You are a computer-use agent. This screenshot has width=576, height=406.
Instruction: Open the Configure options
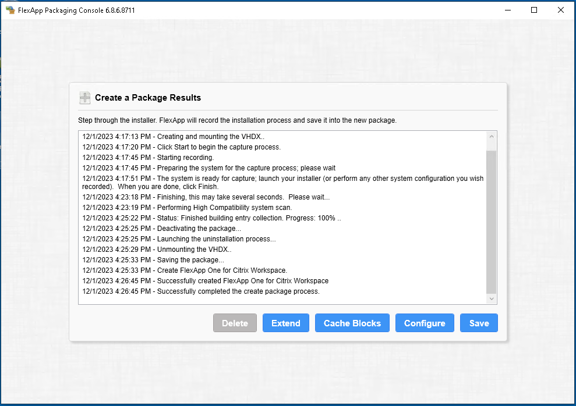(x=425, y=323)
